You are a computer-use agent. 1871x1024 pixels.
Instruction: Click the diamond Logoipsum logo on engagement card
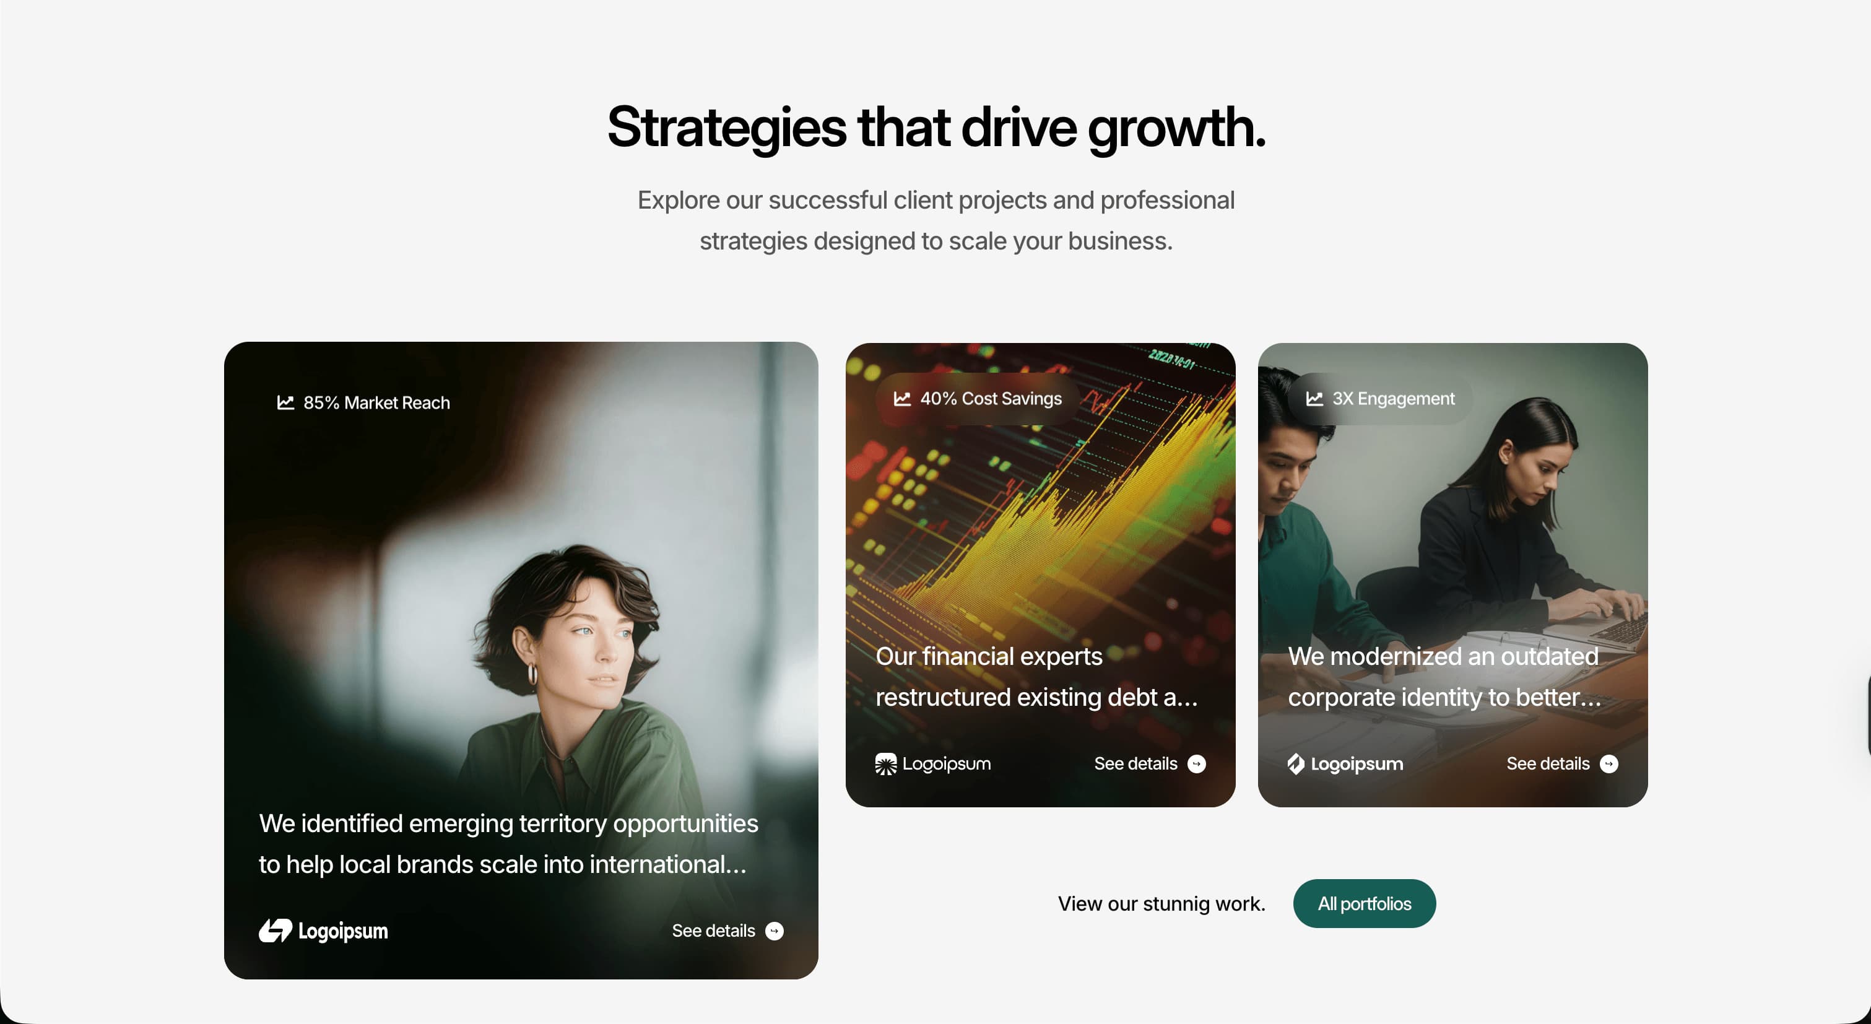[x=1345, y=764]
